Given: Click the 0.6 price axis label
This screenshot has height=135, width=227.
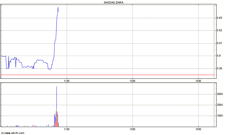Looking at the screenshot, I should tap(218, 56).
